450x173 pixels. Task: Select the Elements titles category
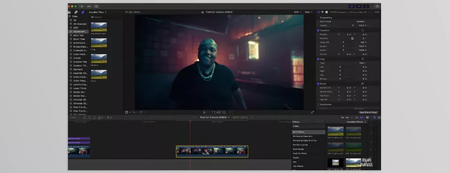point(78,69)
